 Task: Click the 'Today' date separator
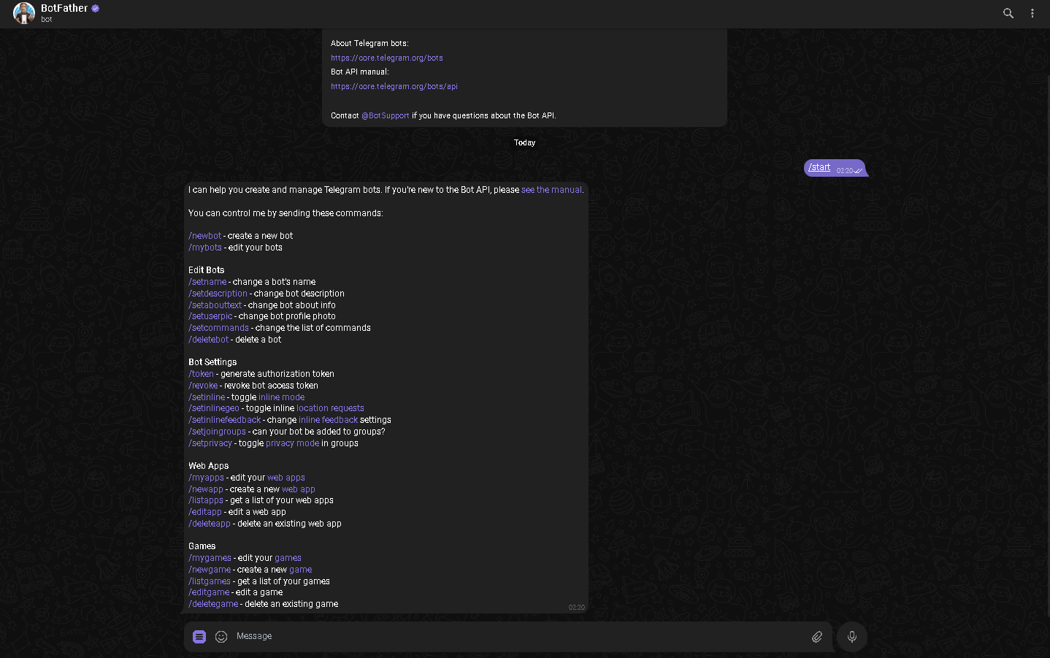[x=525, y=143]
